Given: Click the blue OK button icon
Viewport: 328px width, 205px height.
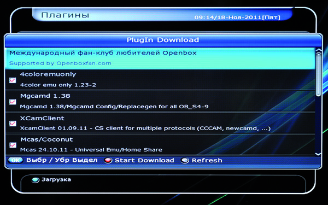Looking at the screenshot, I should 15,160.
